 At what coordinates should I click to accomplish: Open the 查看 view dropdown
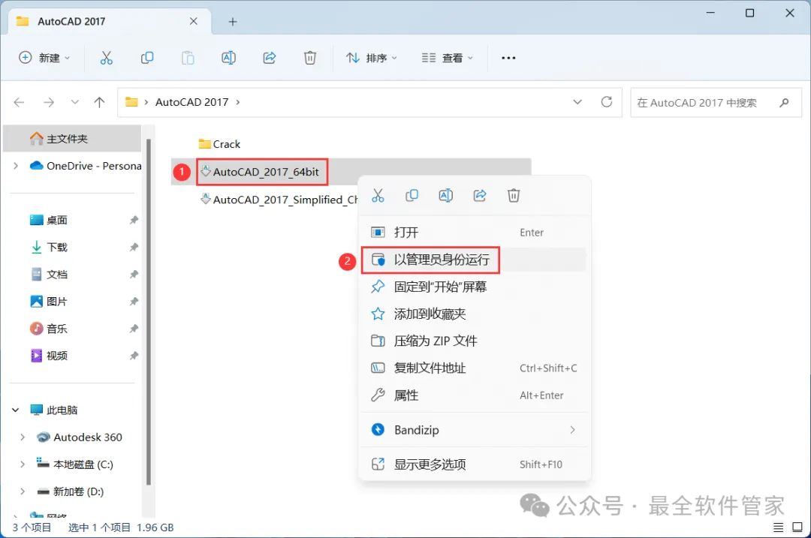coord(447,58)
